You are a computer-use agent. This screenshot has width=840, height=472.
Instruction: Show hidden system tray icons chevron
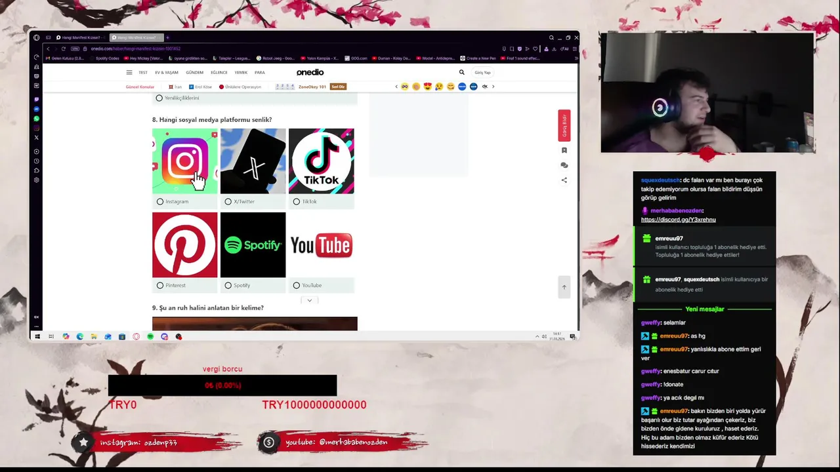coord(537,336)
